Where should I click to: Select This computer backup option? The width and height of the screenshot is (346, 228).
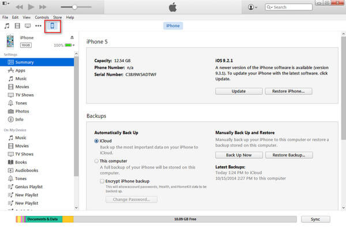[x=96, y=161]
